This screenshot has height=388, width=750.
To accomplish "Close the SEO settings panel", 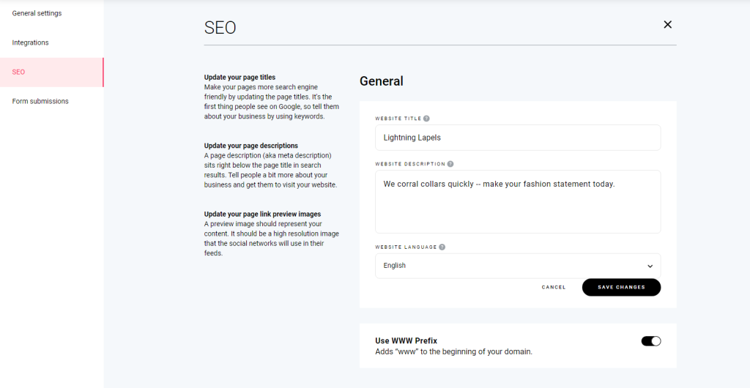I will [667, 25].
